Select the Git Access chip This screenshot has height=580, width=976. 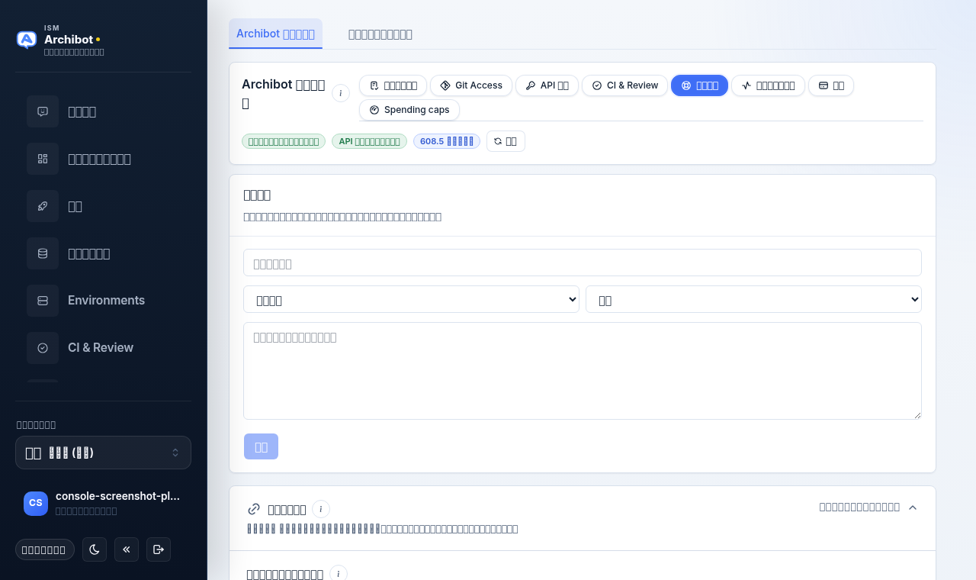471,85
